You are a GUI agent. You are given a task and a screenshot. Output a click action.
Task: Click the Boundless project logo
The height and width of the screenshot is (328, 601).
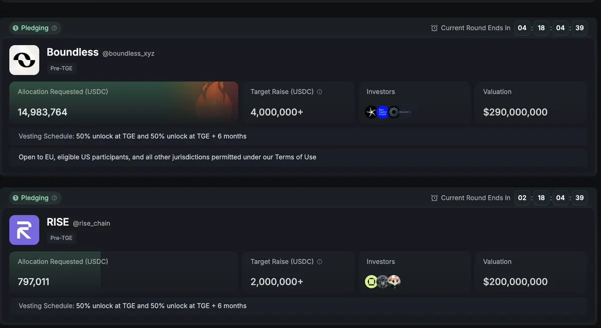[24, 60]
